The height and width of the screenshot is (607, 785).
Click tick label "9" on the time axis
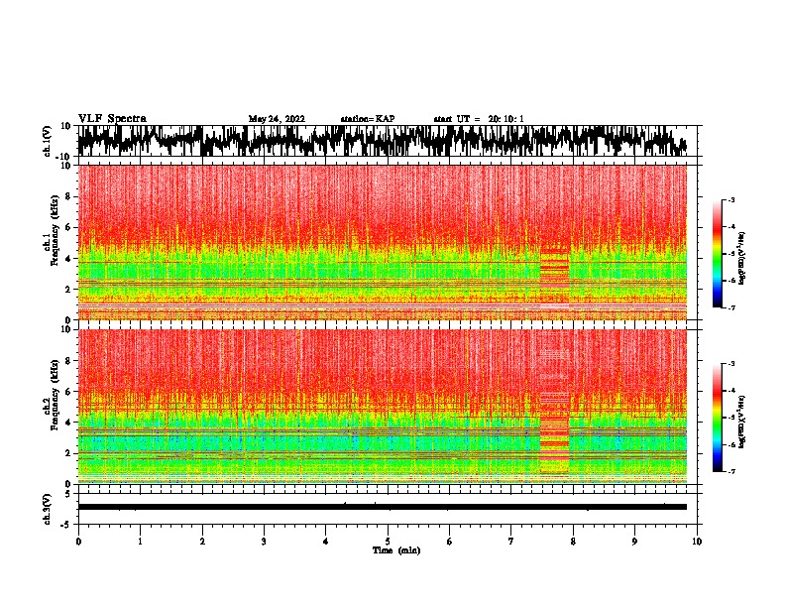pos(634,542)
